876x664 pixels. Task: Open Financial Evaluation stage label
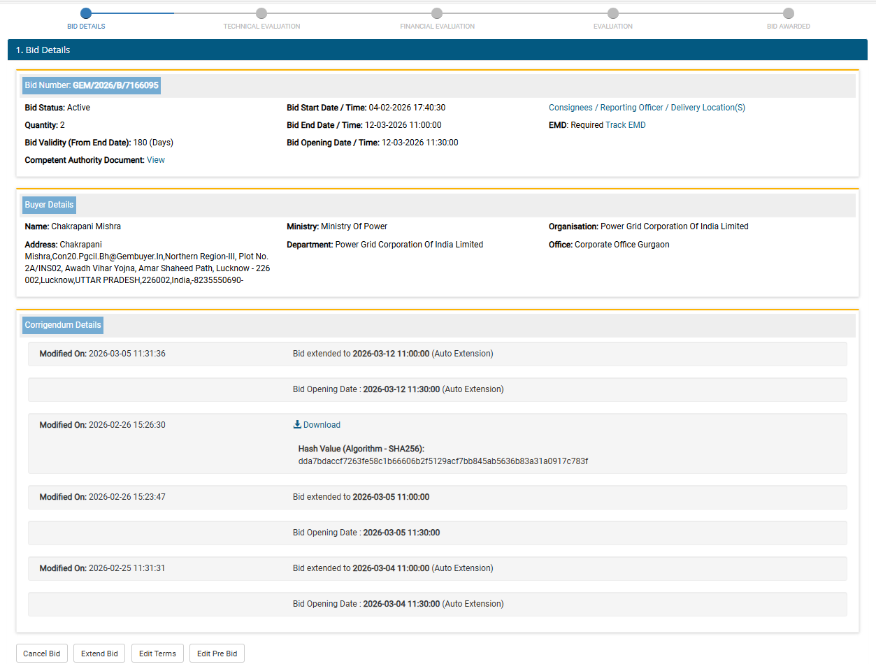437,27
